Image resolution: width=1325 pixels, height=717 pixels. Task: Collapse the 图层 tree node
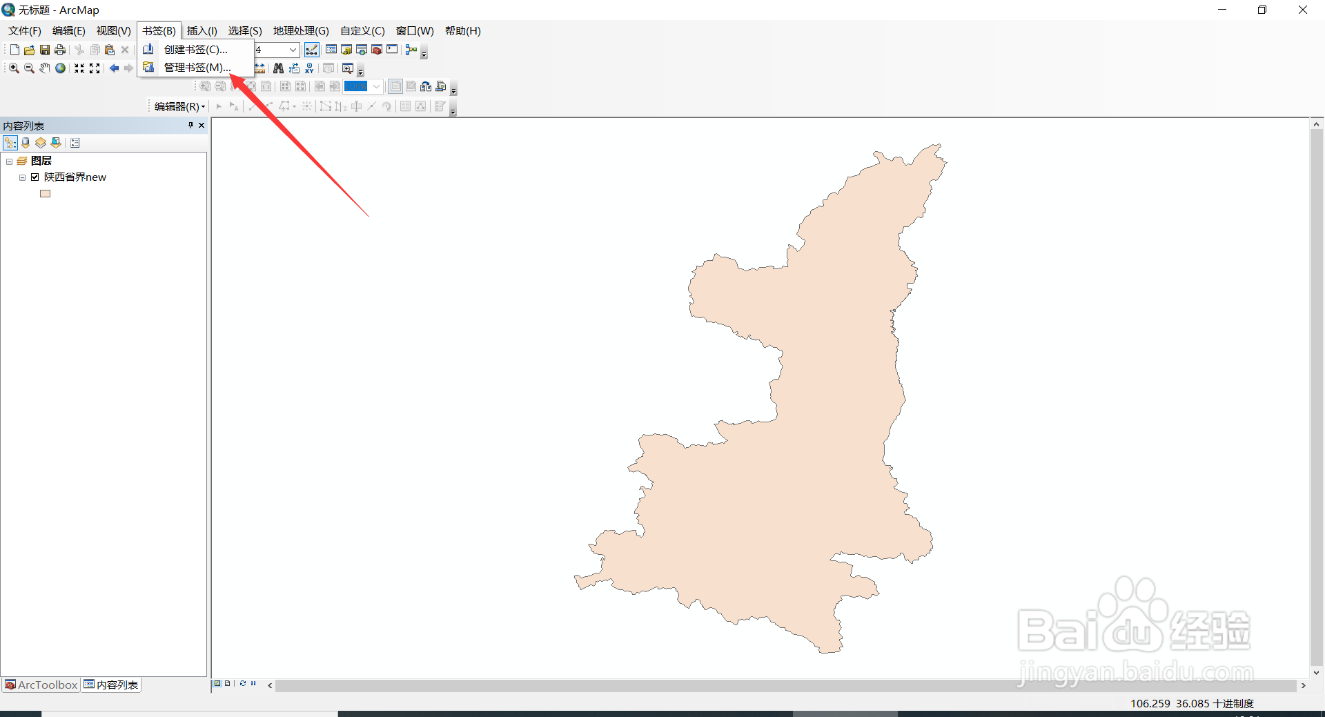click(9, 160)
